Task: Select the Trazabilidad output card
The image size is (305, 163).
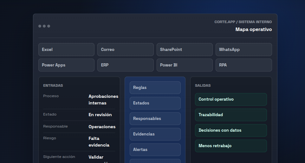Action: [231, 115]
